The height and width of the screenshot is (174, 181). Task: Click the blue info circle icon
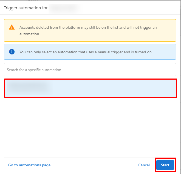pyautogui.click(x=12, y=52)
